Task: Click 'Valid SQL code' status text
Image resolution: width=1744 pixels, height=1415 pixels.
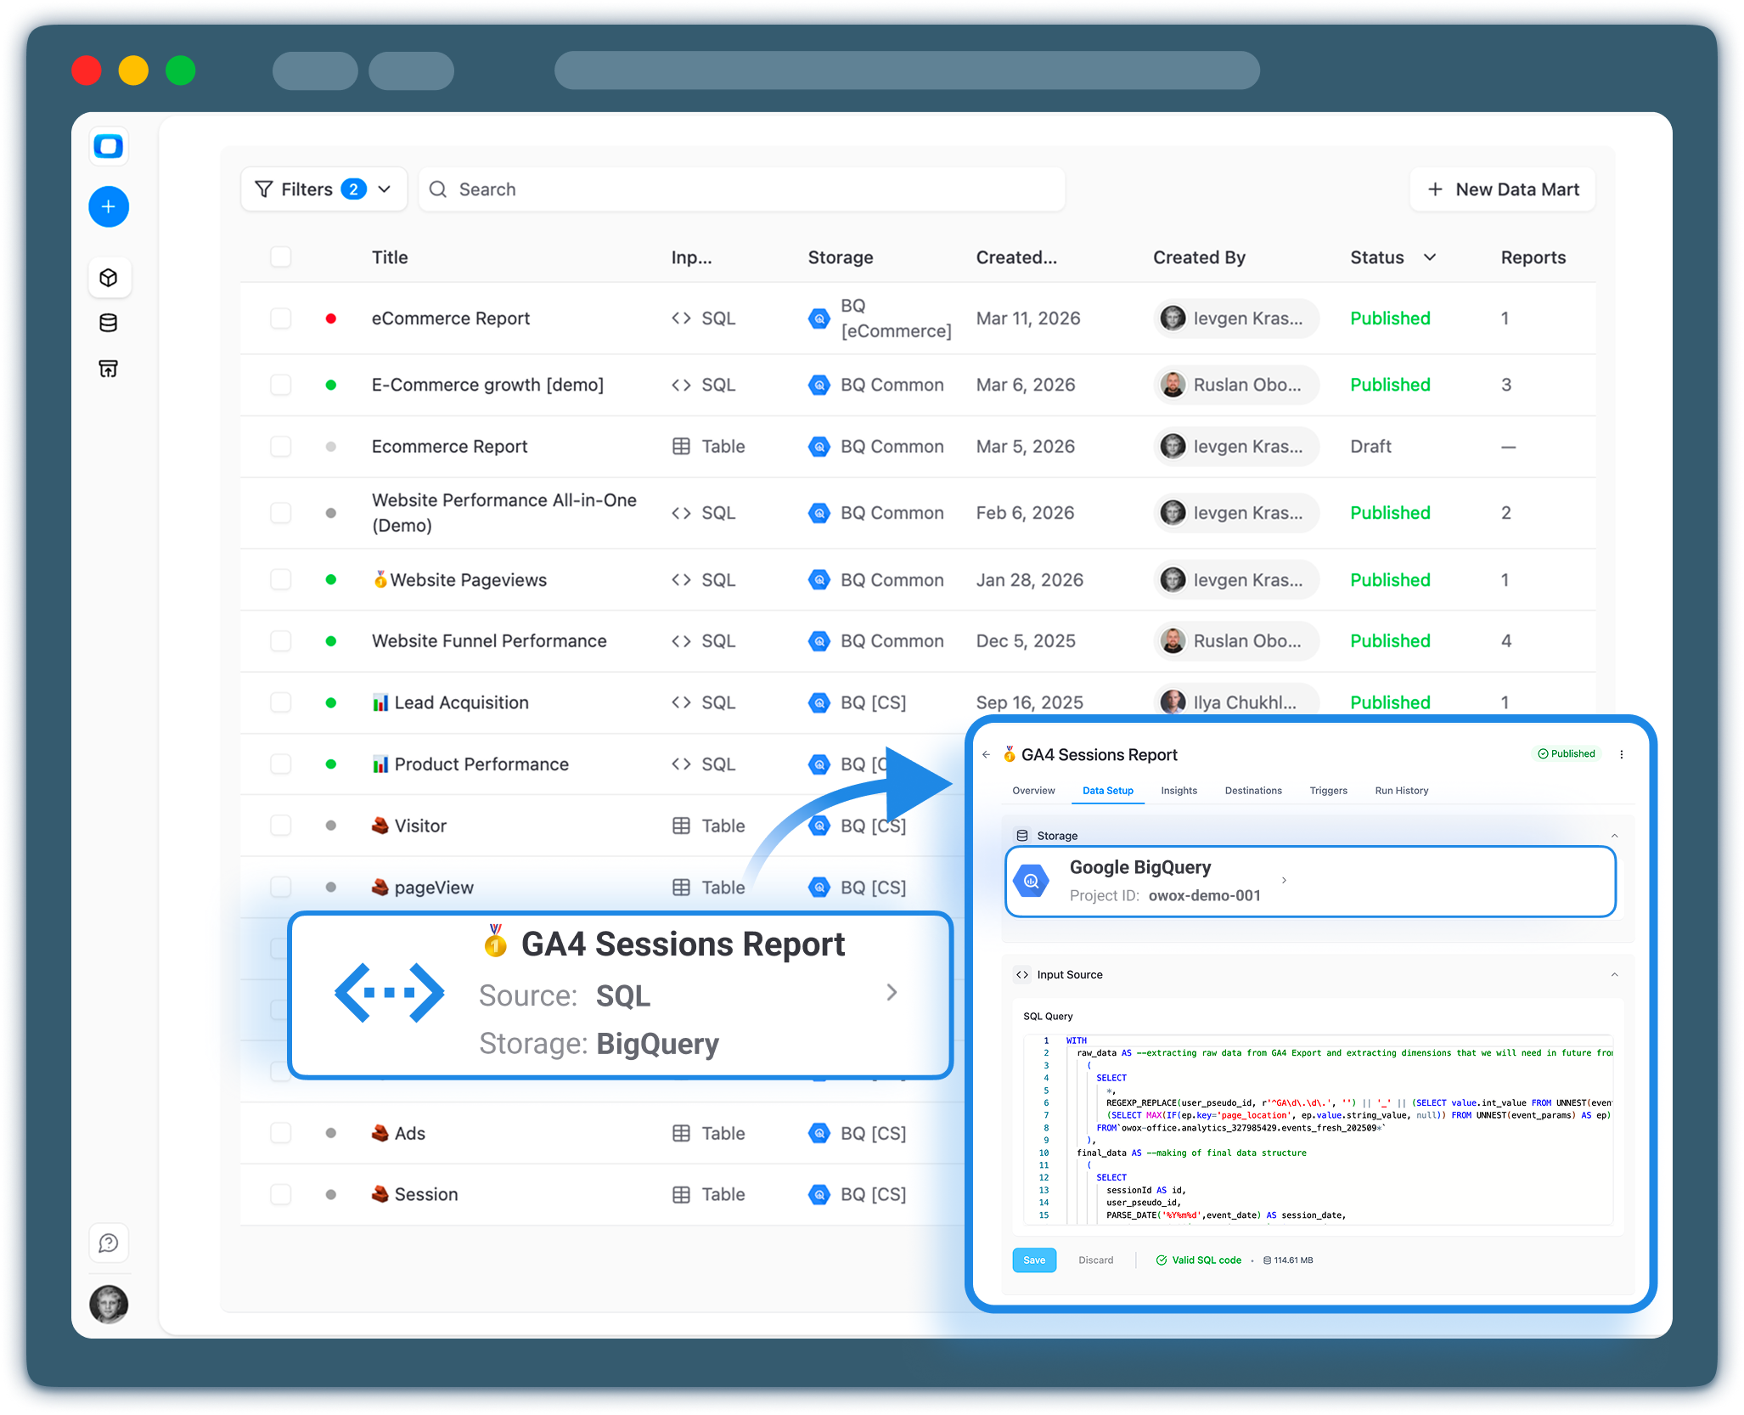Action: point(1207,1260)
